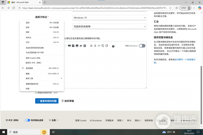203x135 pixels.
Task: Add this page to favorites with star icon
Action: (171, 8)
